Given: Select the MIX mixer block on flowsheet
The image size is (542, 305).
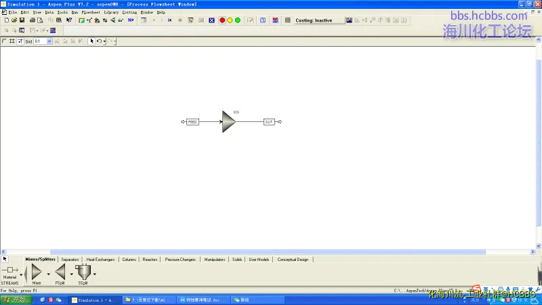Looking at the screenshot, I should pyautogui.click(x=228, y=121).
